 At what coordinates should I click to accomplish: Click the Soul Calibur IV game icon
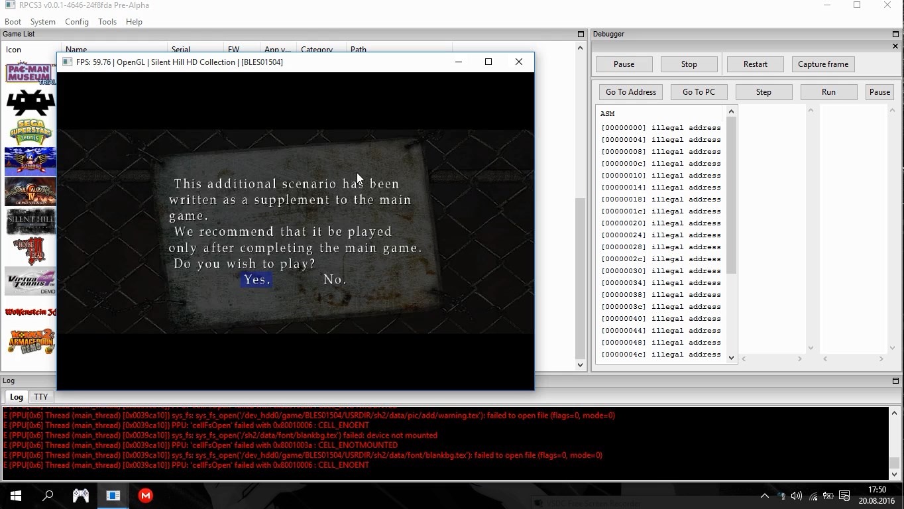(x=30, y=192)
